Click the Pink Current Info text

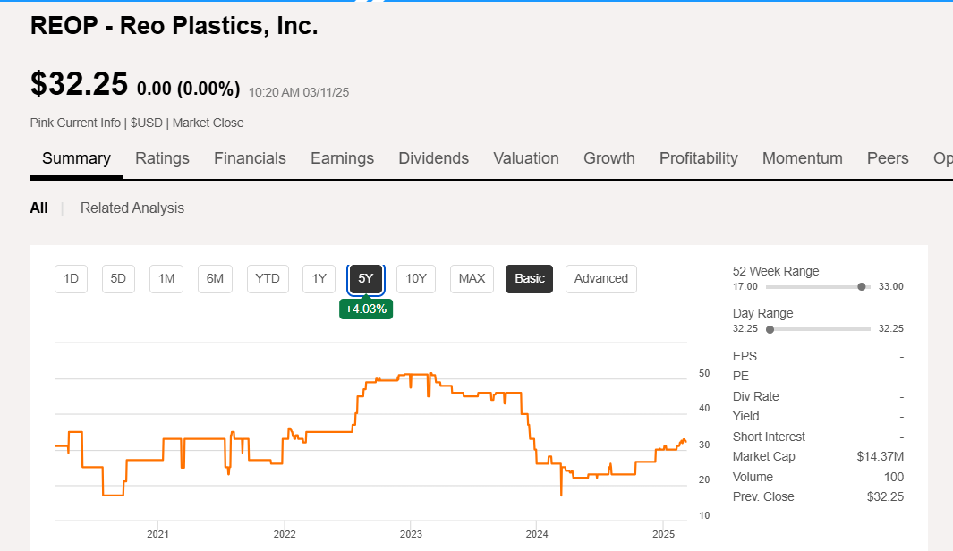coord(75,123)
